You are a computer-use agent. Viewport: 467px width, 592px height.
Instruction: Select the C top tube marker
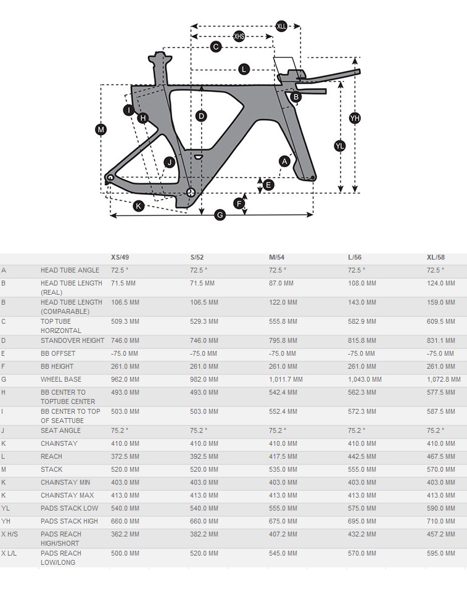216,47
